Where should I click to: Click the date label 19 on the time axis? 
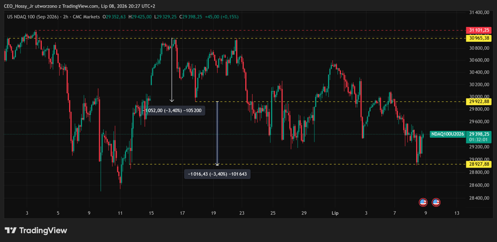coord(213,213)
